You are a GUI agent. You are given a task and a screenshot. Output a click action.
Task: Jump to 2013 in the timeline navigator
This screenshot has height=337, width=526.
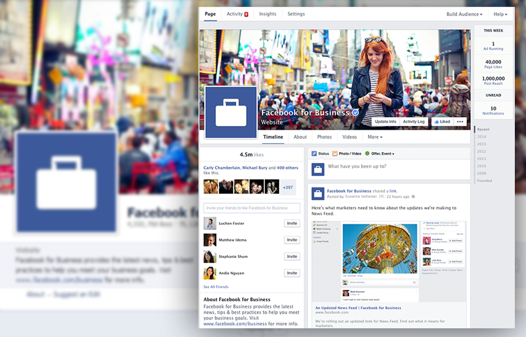[x=481, y=144]
